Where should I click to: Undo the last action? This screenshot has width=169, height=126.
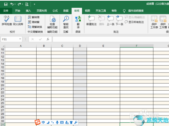tap(12, 4)
